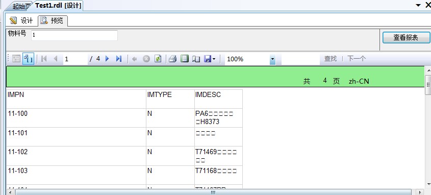Focus the 物料号 input field
This screenshot has width=431, height=195.
74,35
